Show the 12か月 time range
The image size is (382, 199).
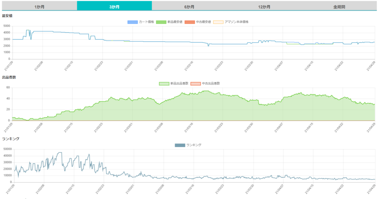coord(264,7)
